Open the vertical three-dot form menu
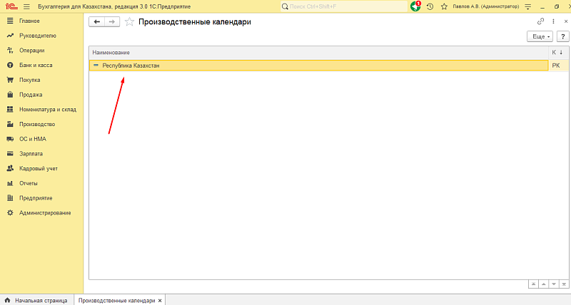Screen dimensions: 571x305 (x=552, y=21)
